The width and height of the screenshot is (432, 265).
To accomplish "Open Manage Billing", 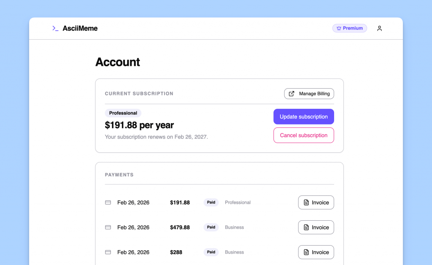I will coord(309,93).
